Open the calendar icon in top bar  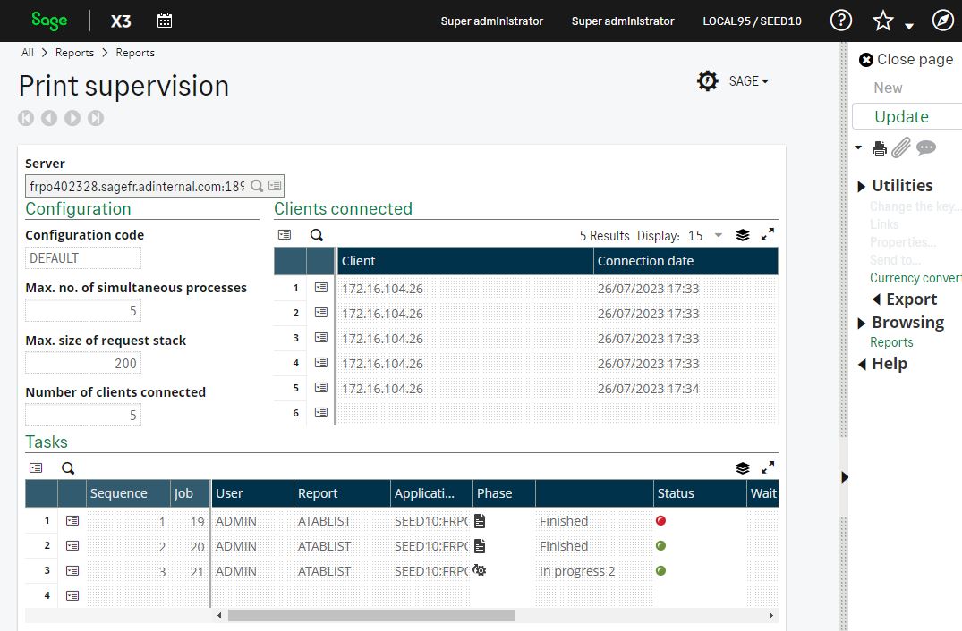[x=165, y=21]
